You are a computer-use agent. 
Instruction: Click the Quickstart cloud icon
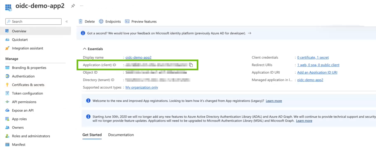(x=7, y=40)
